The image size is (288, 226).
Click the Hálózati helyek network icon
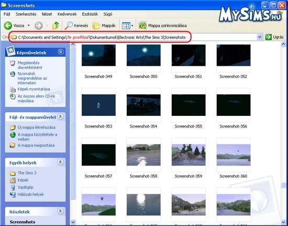coord(13,195)
